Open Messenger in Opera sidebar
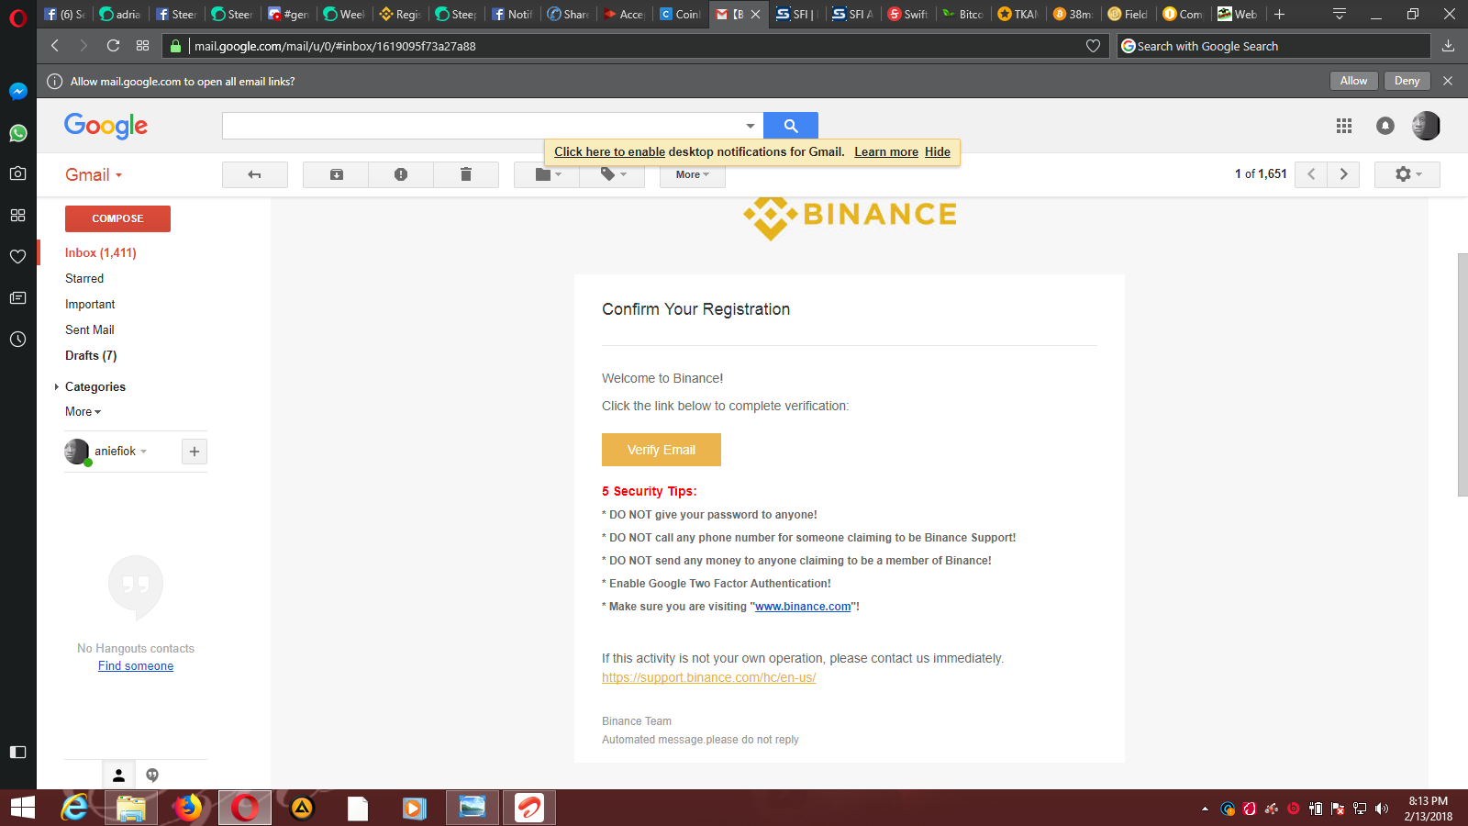 click(x=18, y=92)
